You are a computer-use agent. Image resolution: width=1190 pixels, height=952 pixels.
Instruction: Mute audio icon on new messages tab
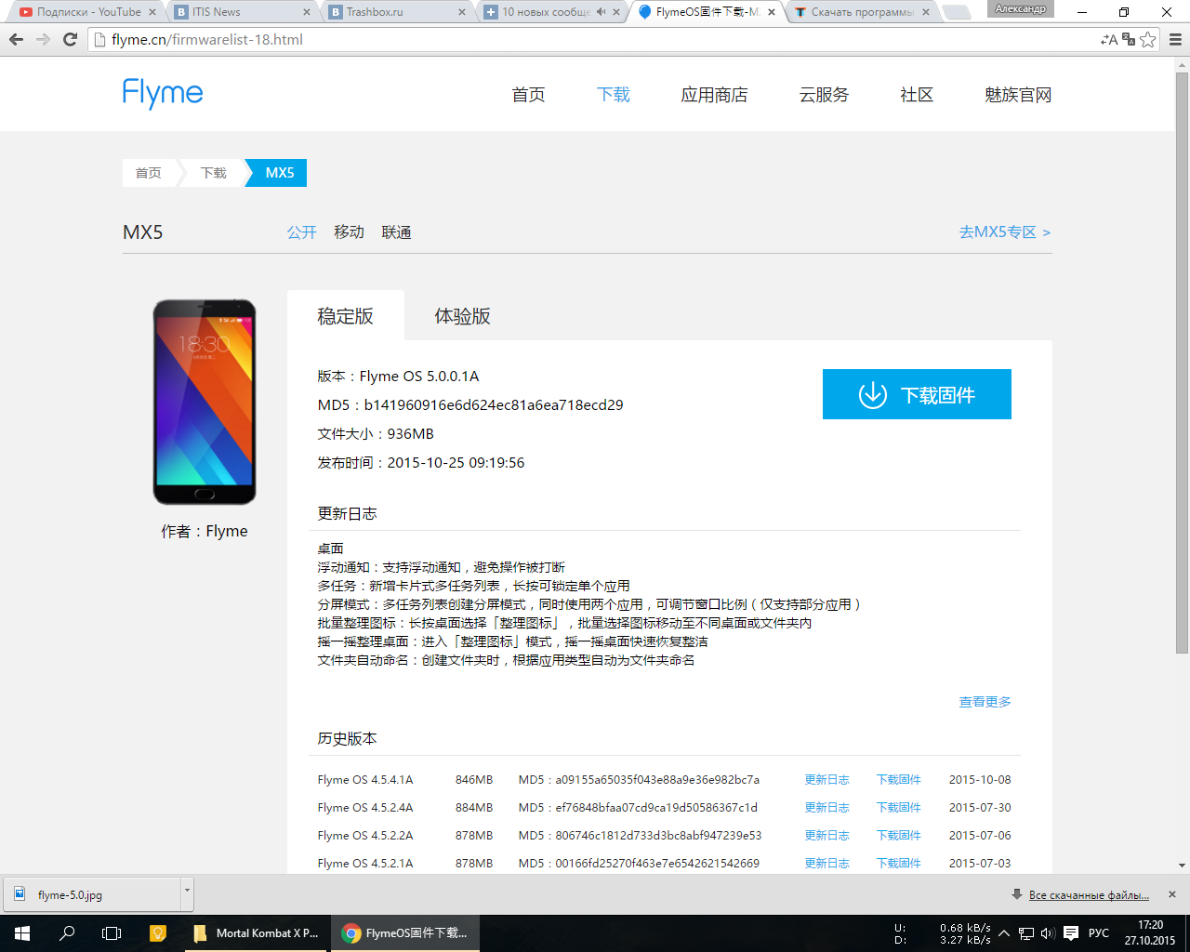click(601, 12)
